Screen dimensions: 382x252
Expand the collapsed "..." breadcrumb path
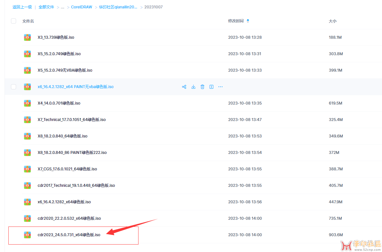pos(62,7)
